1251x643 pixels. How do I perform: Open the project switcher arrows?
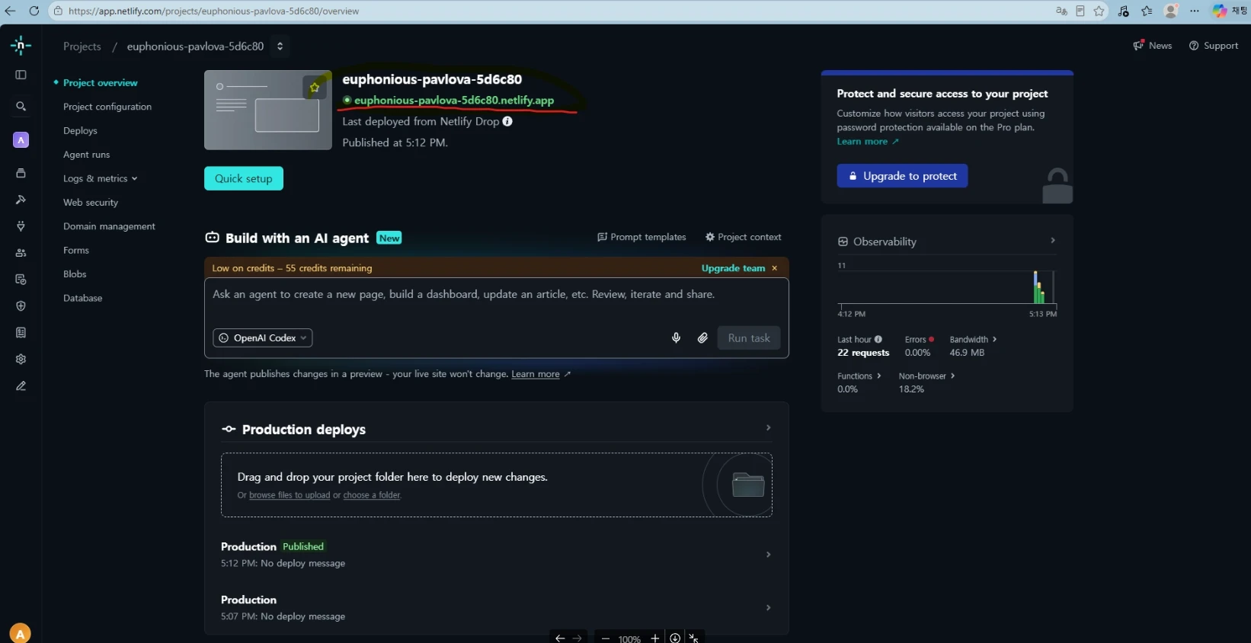pyautogui.click(x=280, y=46)
